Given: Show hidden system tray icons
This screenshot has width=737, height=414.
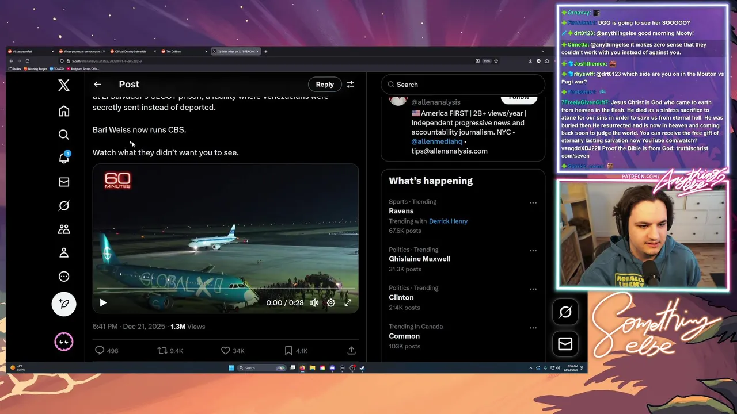Looking at the screenshot, I should click(530, 368).
